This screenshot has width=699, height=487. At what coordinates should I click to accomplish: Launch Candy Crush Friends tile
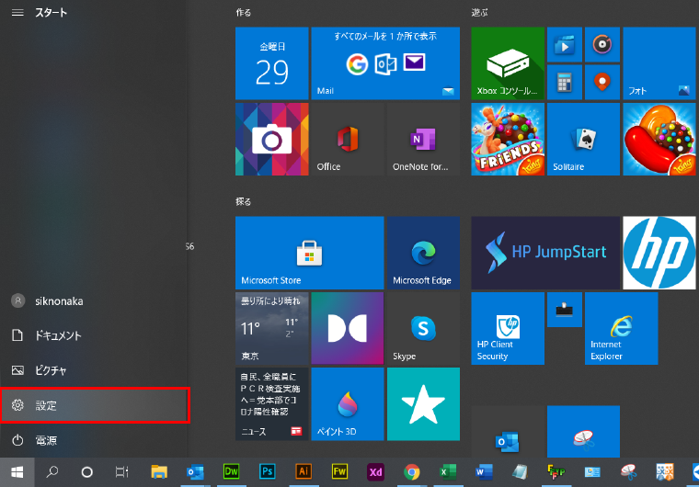point(508,139)
